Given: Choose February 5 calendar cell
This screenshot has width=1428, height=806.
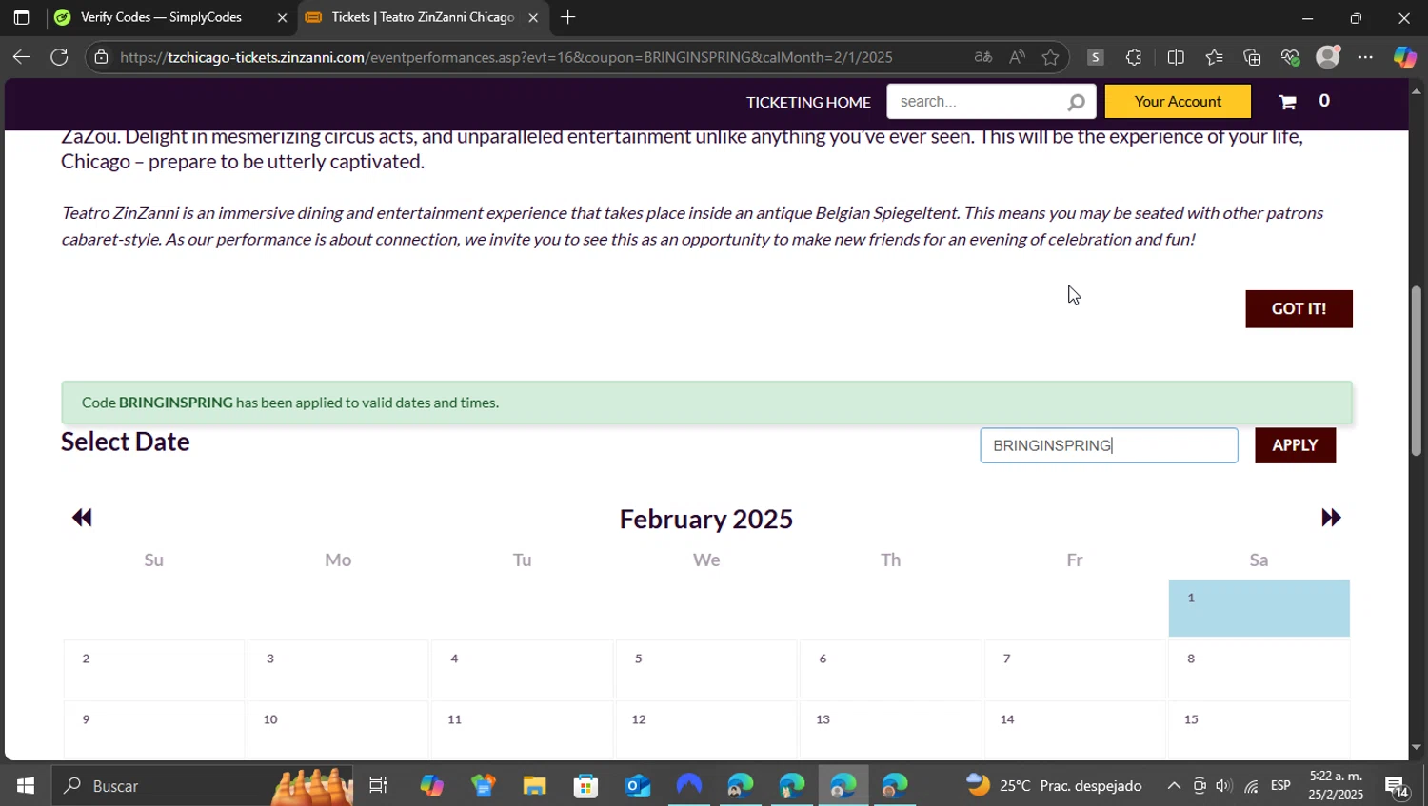Looking at the screenshot, I should tap(705, 669).
